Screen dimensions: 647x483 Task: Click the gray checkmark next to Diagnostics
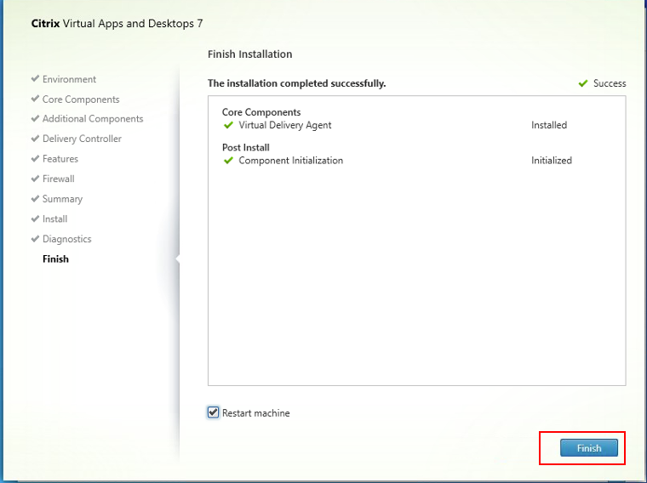point(35,238)
